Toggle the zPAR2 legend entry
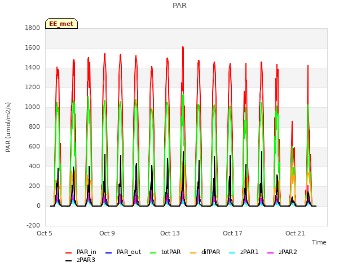The width and height of the screenshot is (361, 271). point(282,252)
